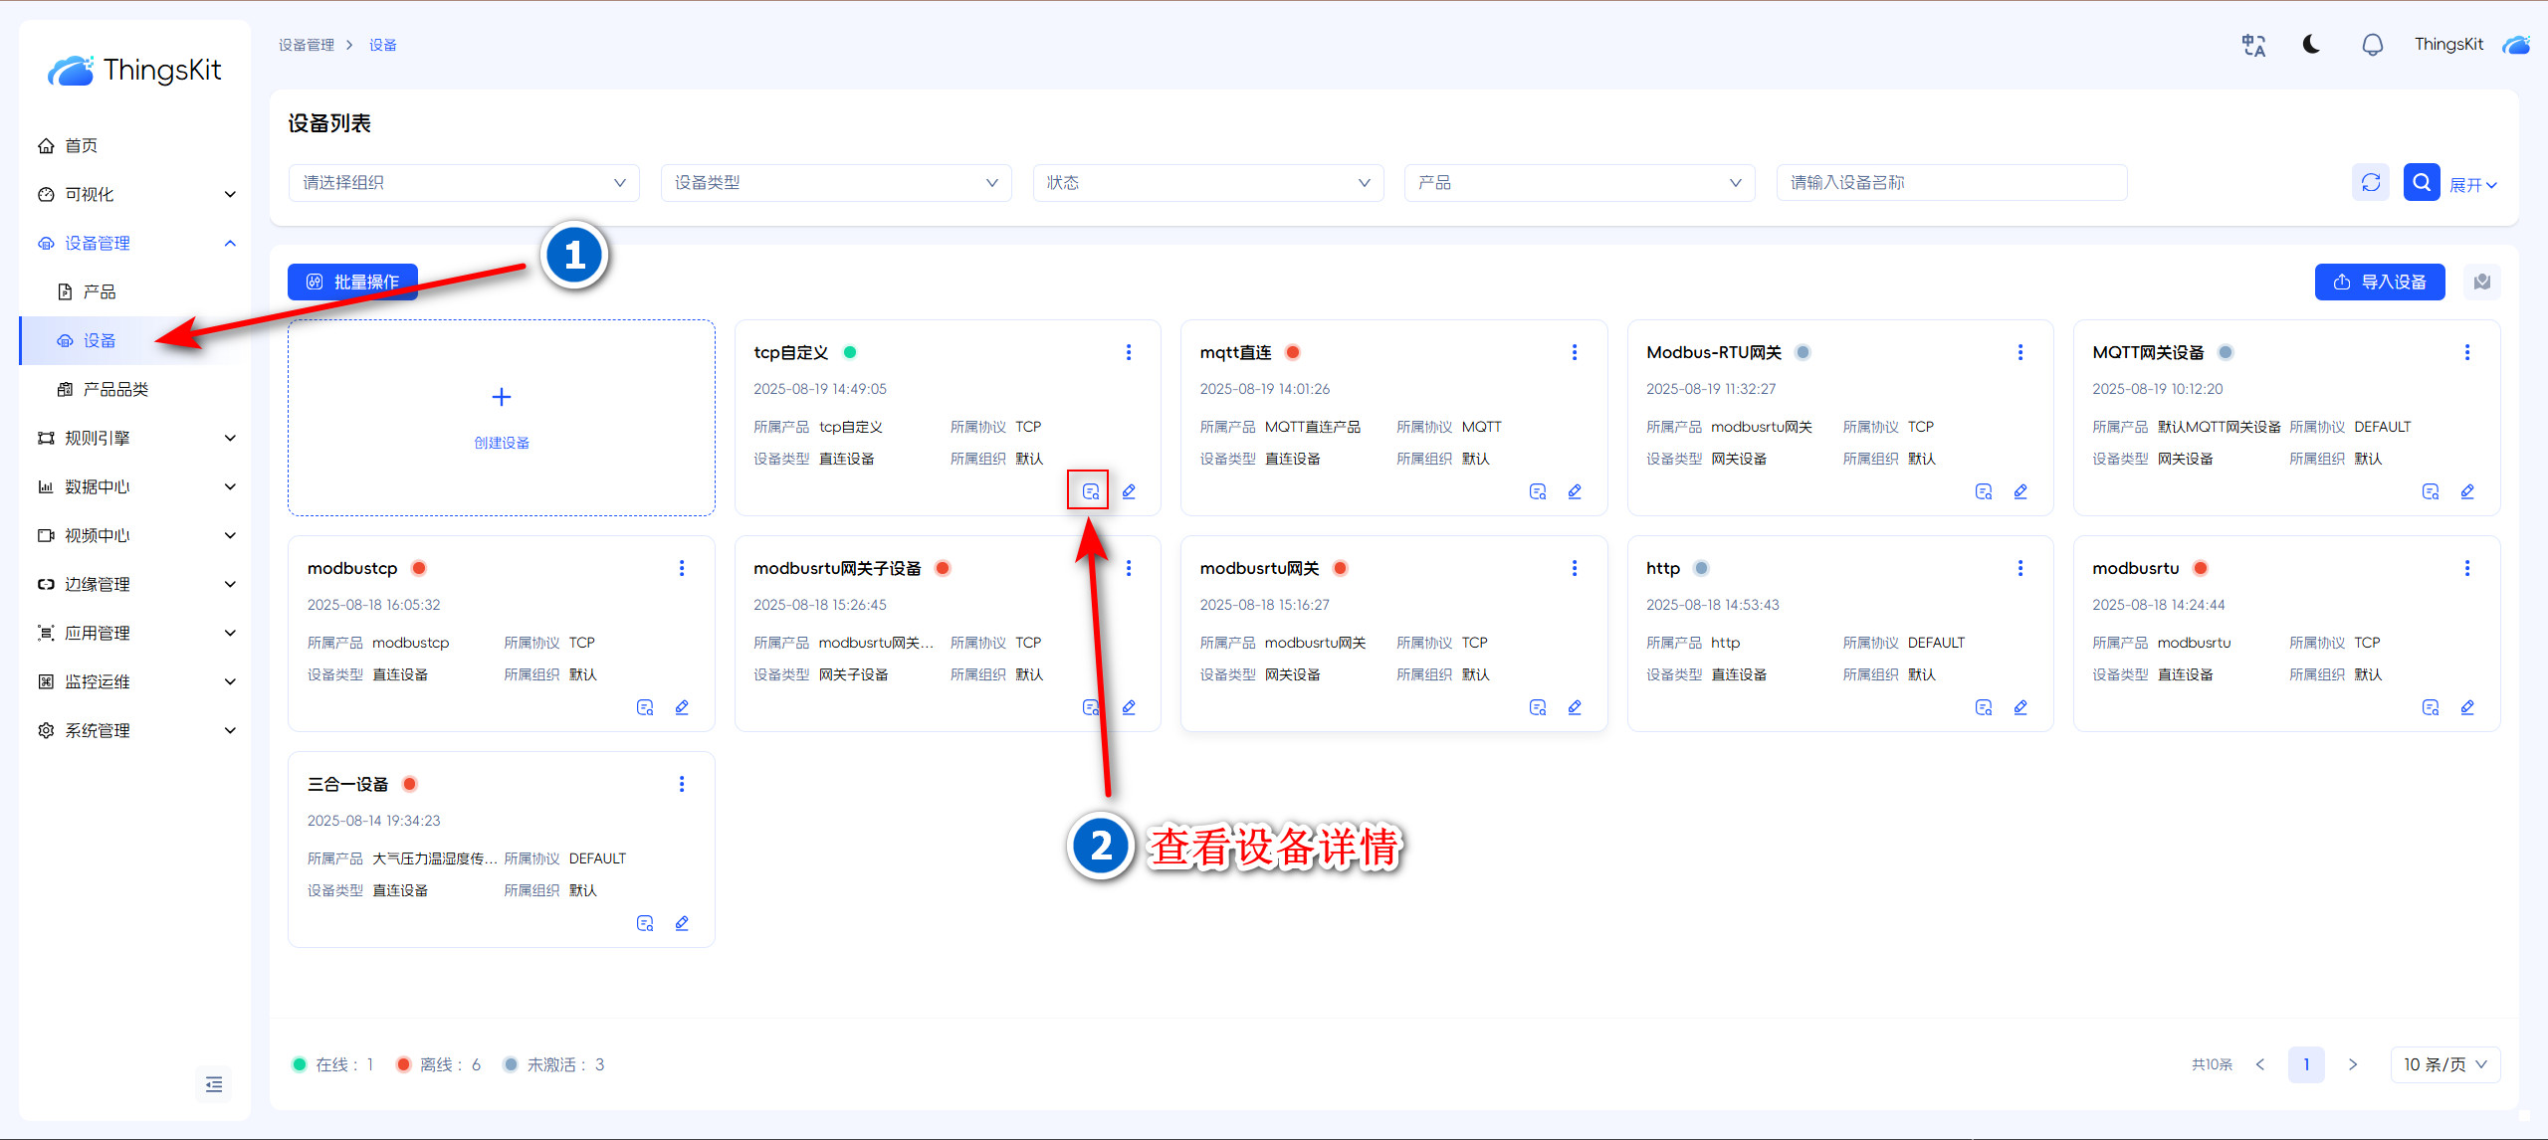The image size is (2548, 1140).
Task: Open the 10 条/页 page size selector
Action: pyautogui.click(x=2444, y=1064)
